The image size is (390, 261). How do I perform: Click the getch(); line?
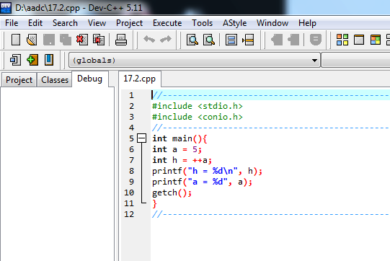[172, 193]
